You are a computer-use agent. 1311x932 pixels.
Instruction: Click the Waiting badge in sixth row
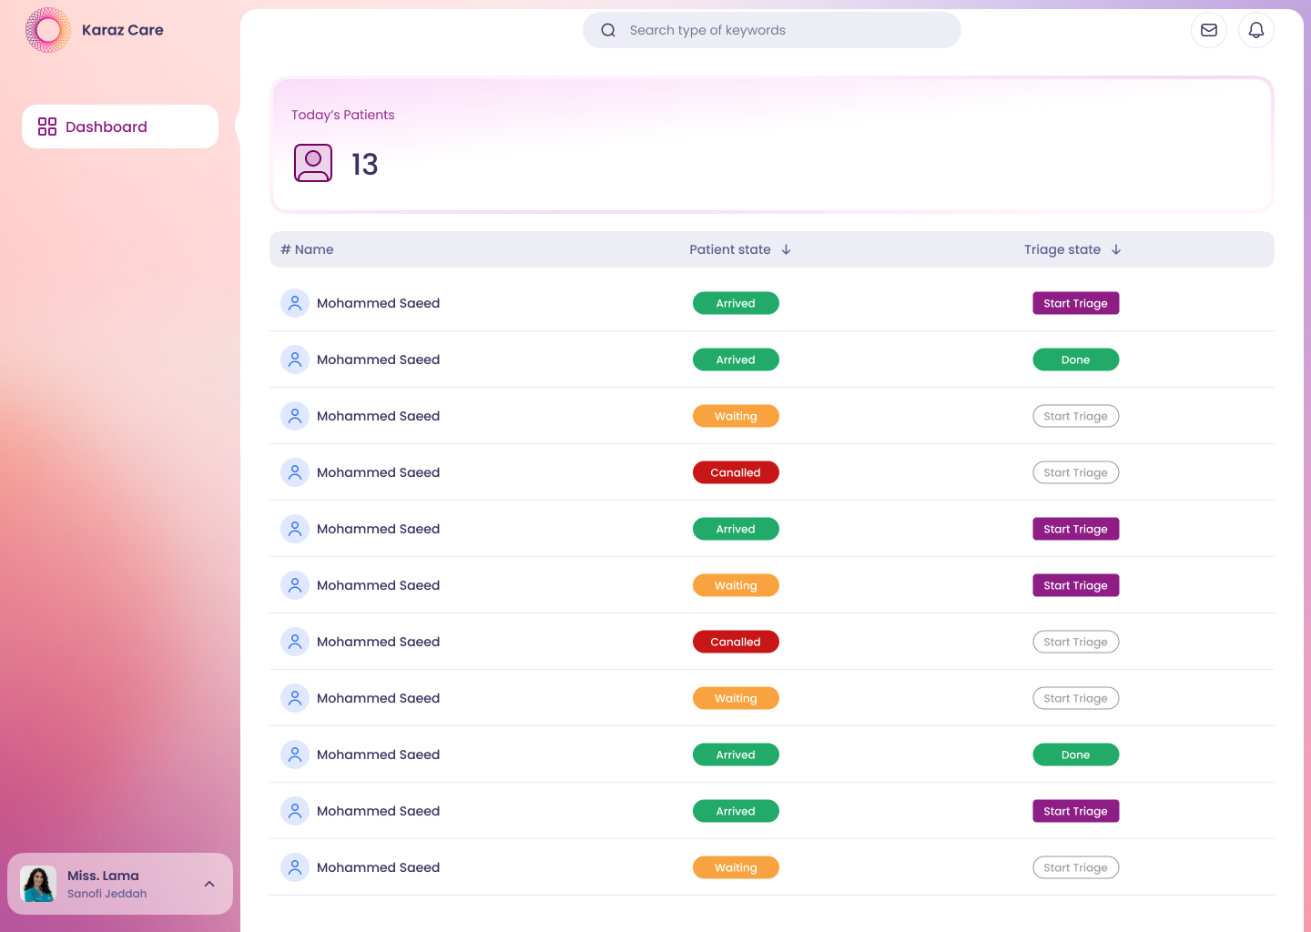[736, 585]
